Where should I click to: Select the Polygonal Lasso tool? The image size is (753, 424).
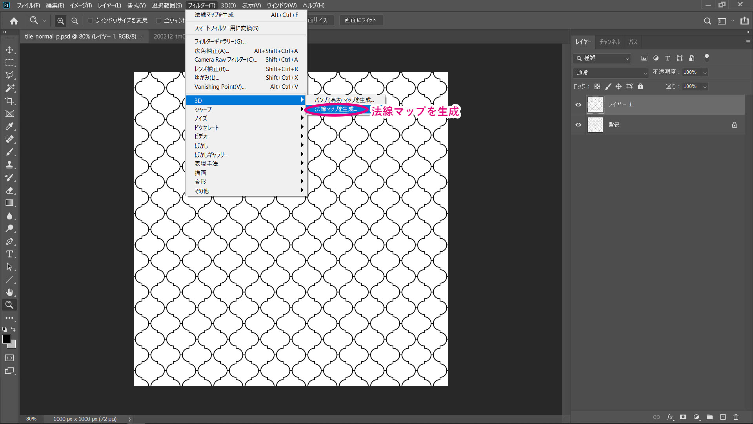[9, 75]
